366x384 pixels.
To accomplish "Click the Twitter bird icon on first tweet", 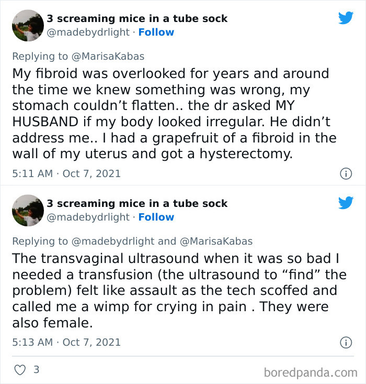I will [346, 18].
